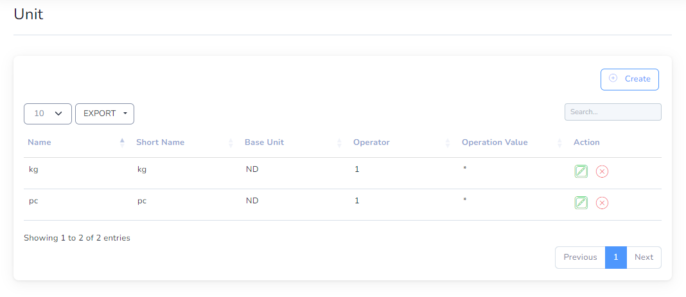
Task: Delete the pc unit row
Action: click(602, 203)
